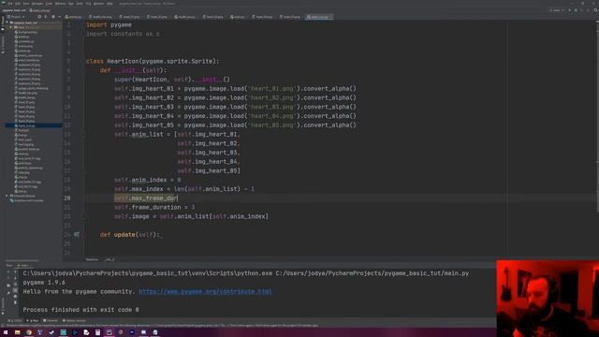Click the print icon in the Run console toolbar
The width and height of the screenshot is (599, 337).
pos(15,296)
